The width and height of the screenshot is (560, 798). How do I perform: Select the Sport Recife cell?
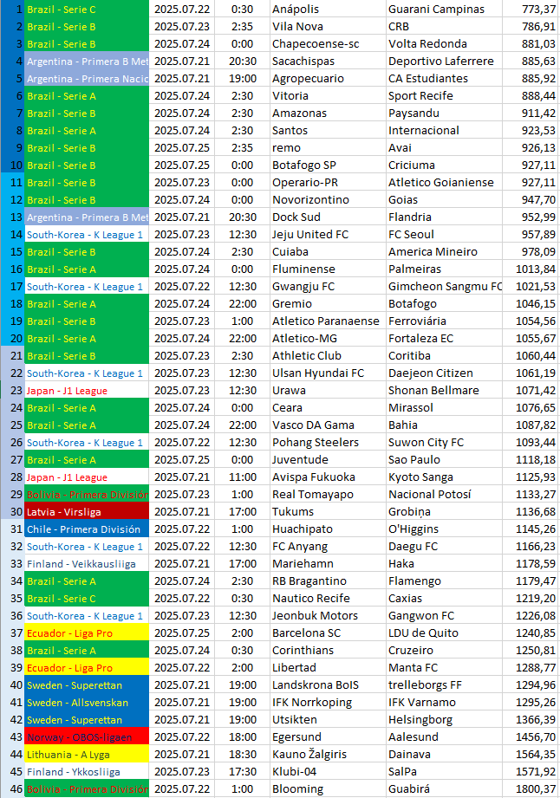coord(444,95)
